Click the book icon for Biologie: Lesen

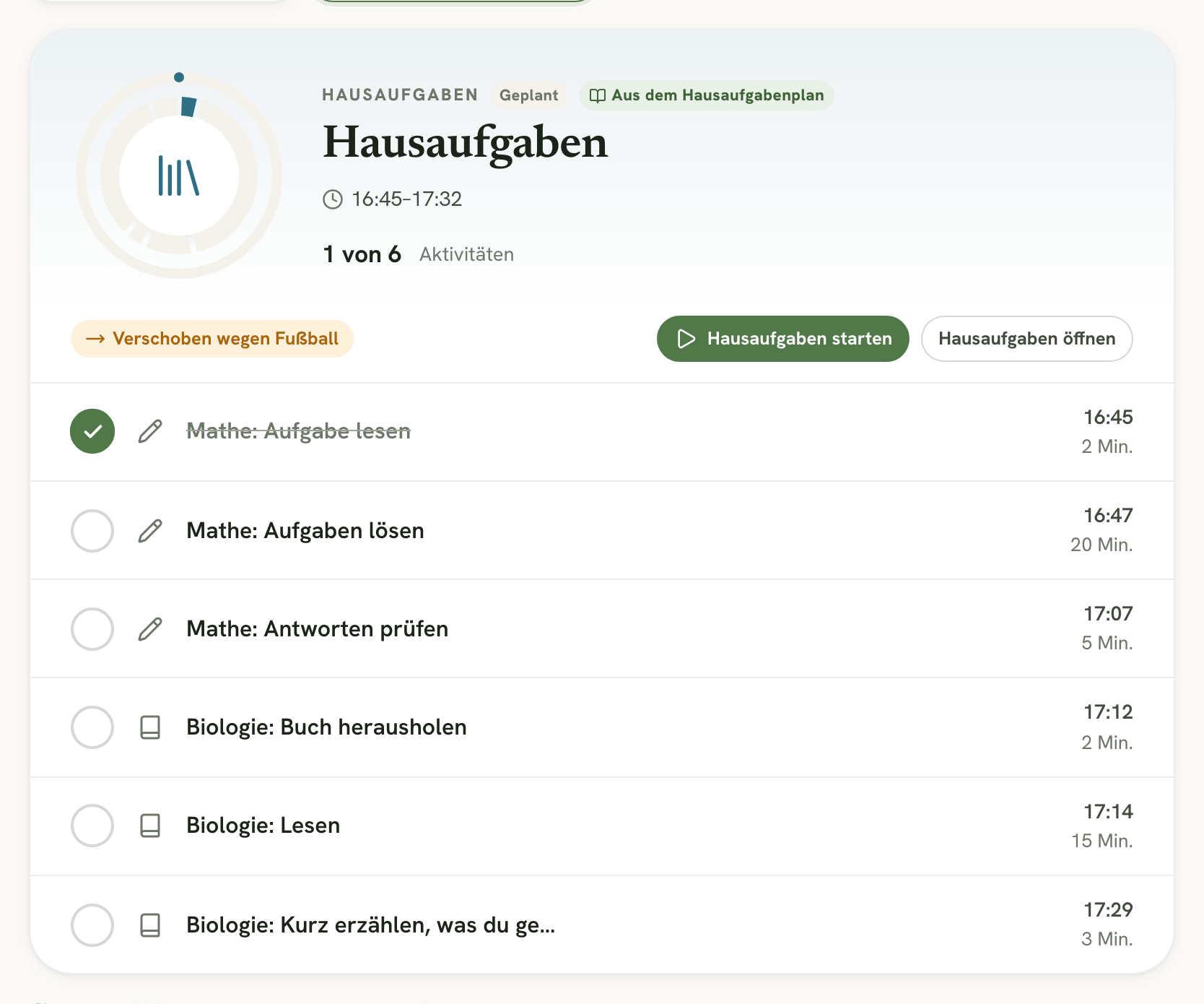tap(150, 826)
